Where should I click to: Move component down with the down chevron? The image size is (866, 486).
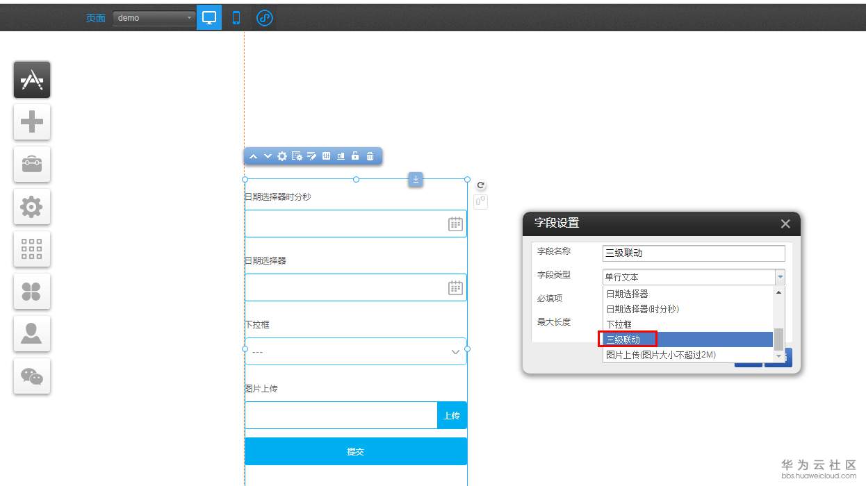268,156
